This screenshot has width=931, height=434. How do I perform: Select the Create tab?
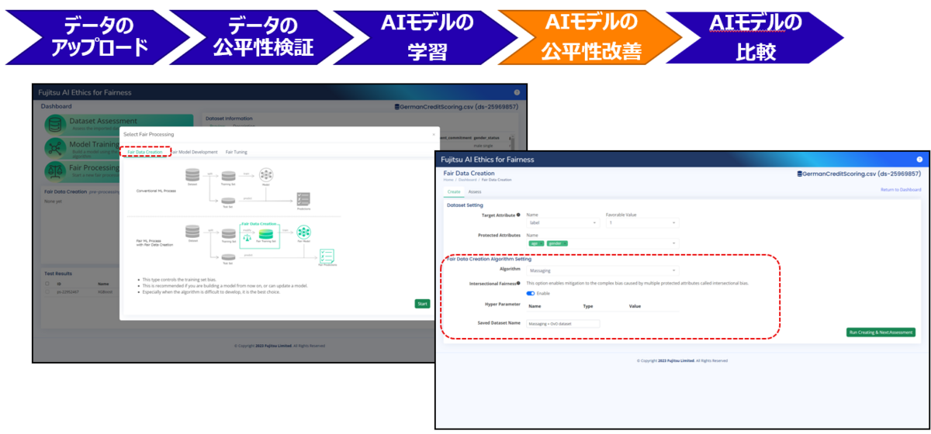click(x=454, y=191)
